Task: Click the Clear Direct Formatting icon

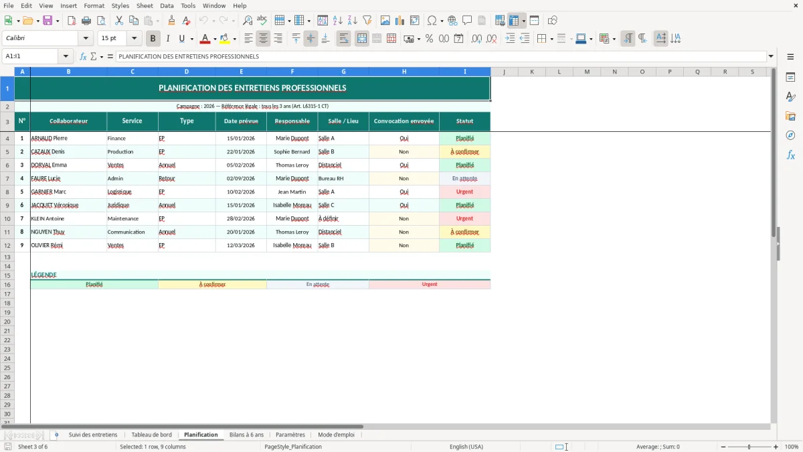Action: tap(186, 21)
